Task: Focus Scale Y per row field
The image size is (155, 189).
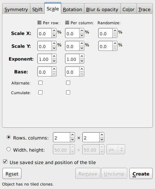Action: (45, 46)
